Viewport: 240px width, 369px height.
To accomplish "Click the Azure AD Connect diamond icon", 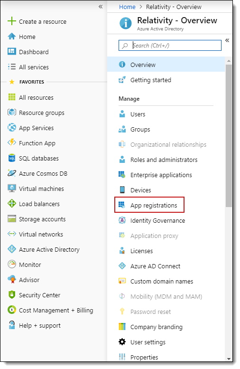I will coord(122,266).
